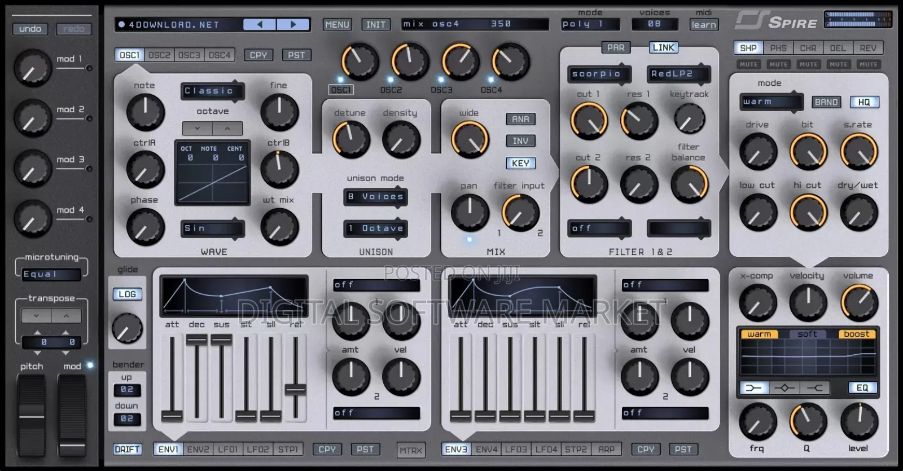Open the MTRX matrix button

pyautogui.click(x=411, y=450)
